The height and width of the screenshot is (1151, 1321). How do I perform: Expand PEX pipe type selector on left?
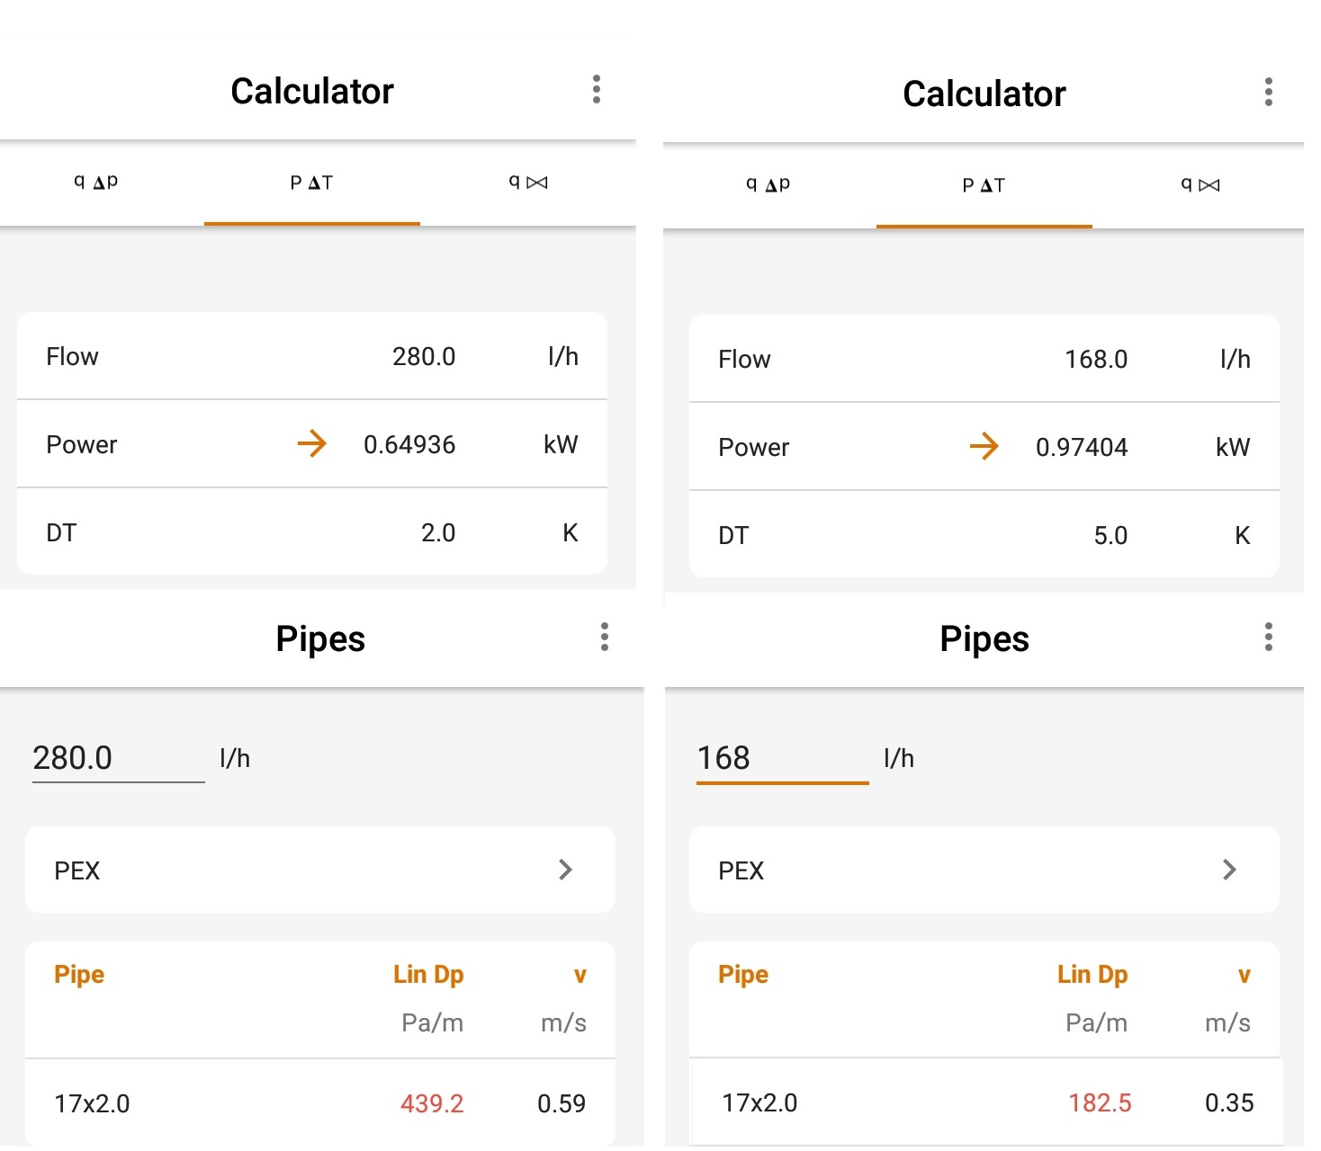point(319,870)
